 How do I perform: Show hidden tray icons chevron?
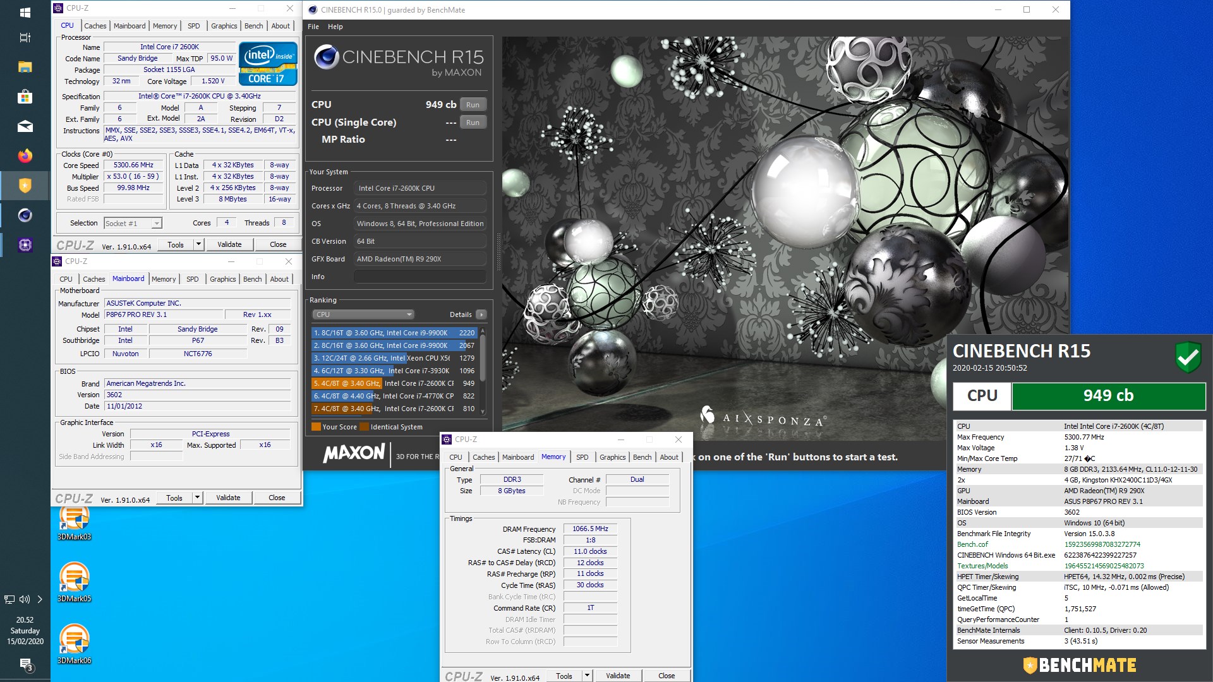click(x=40, y=599)
